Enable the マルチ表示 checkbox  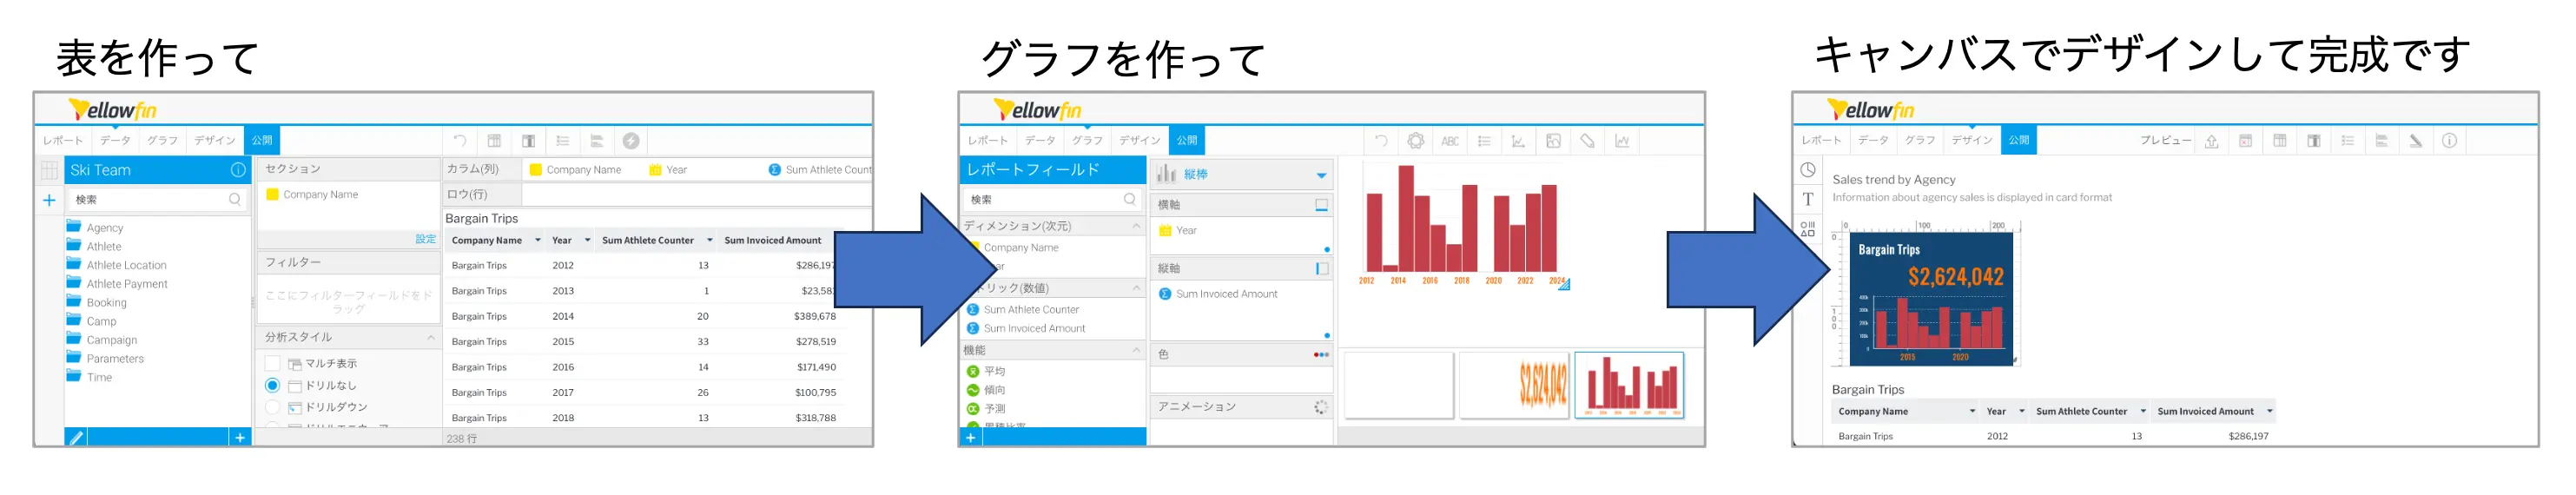pos(272,363)
